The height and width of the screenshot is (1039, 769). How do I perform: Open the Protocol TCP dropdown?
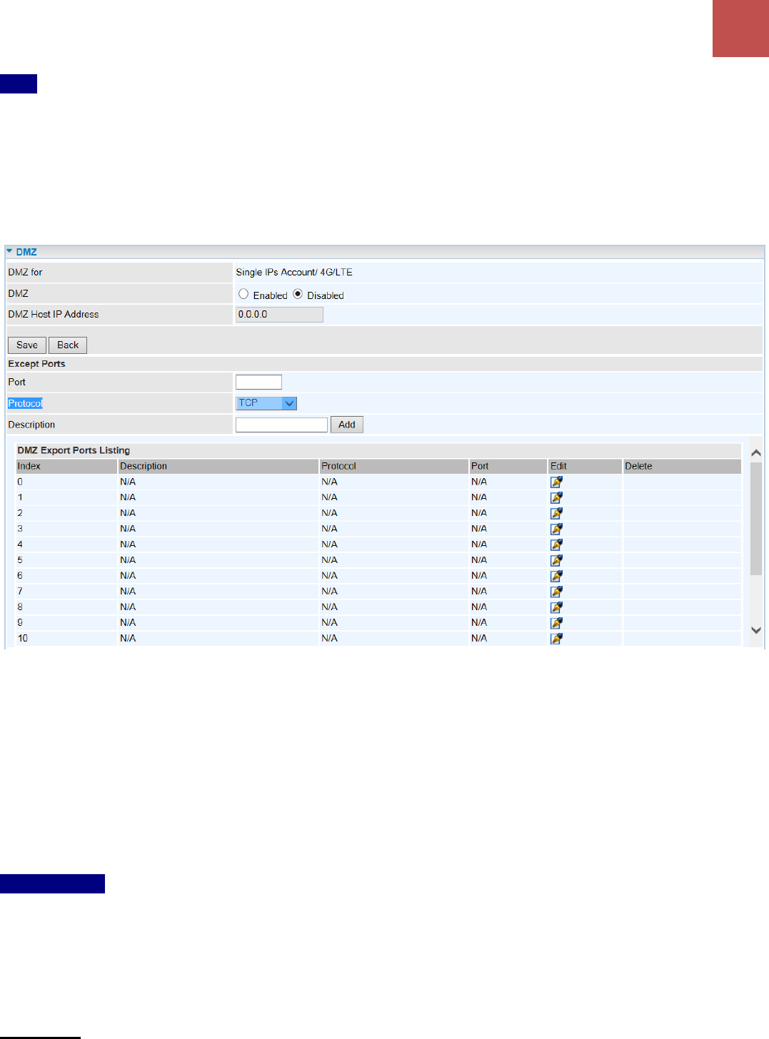click(x=266, y=403)
